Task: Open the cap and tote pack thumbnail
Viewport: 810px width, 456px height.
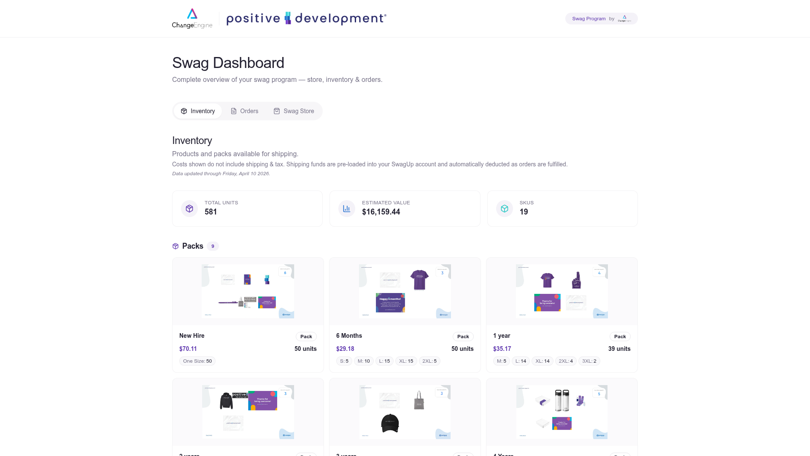Action: coord(405,412)
